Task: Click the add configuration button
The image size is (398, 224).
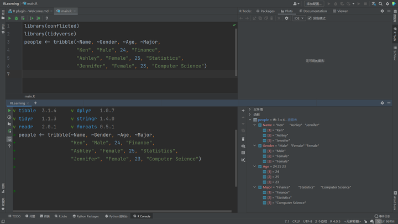Action: [314, 4]
